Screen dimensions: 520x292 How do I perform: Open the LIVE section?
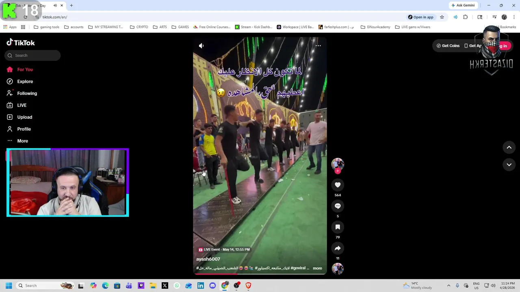(x=22, y=105)
